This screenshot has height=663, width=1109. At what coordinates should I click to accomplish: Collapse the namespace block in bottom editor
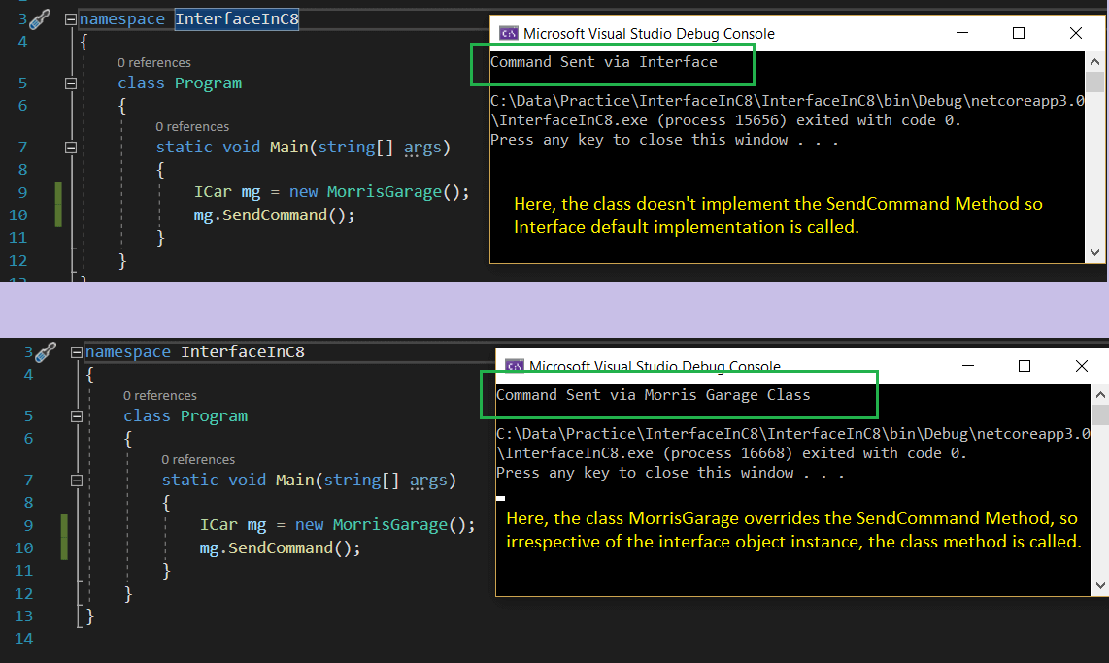coord(77,352)
